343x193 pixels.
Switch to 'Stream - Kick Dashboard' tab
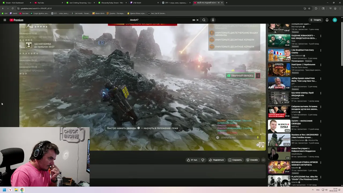(16, 3)
